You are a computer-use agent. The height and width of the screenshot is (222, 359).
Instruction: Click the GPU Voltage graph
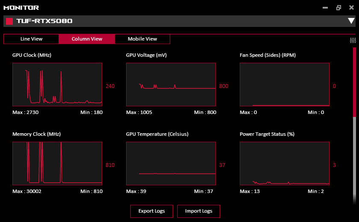[171, 85]
